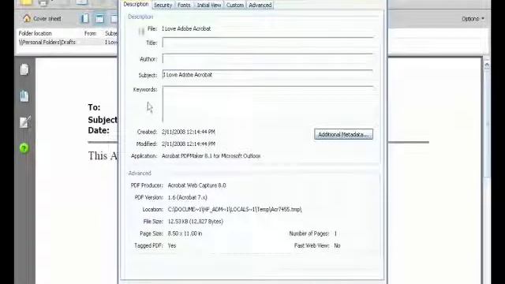The image size is (505, 284).
Task: Open the Signatures panel icon in the sidebar
Action: point(24,122)
